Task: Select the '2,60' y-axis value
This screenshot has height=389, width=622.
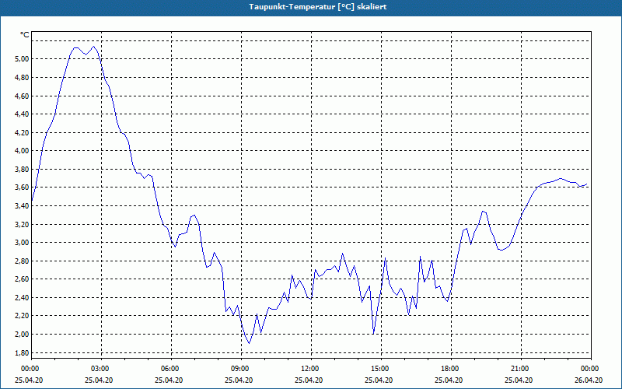Action: pos(22,279)
